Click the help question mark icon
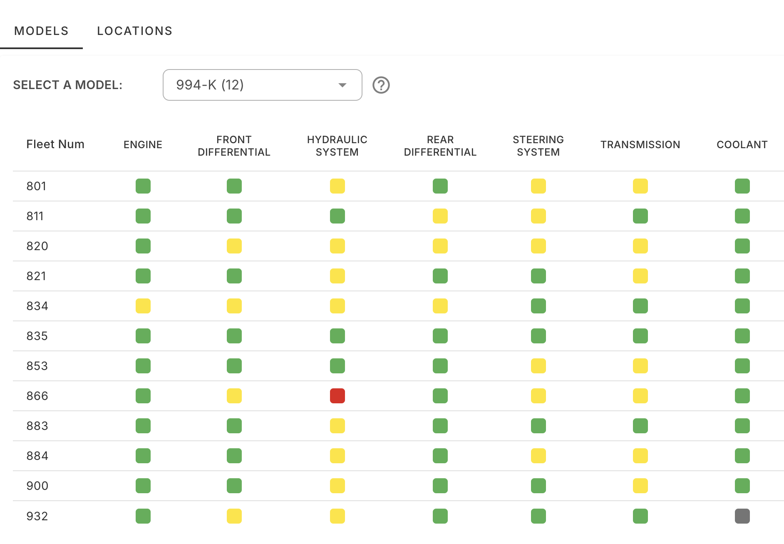784x544 pixels. click(x=381, y=85)
